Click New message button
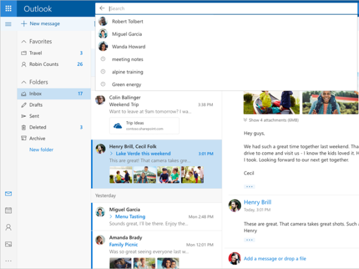Screen dimensions: 359x269 click(40, 24)
